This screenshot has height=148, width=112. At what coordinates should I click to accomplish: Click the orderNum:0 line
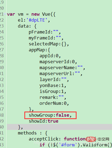click(x=54, y=103)
